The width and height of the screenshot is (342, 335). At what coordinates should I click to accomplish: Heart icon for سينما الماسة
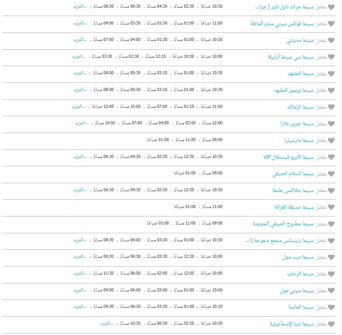click(x=331, y=307)
